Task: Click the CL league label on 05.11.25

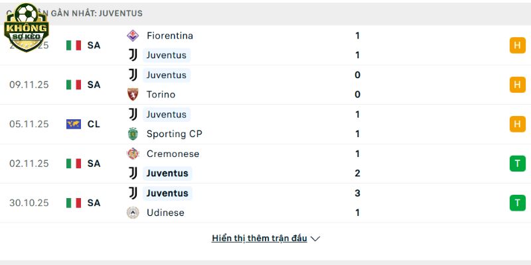Action: click(94, 124)
